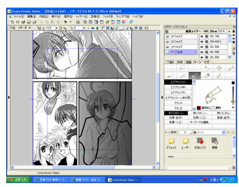The height and width of the screenshot is (187, 239).
Task: Select 網-ランダム- tone category
Action: pos(224,113)
